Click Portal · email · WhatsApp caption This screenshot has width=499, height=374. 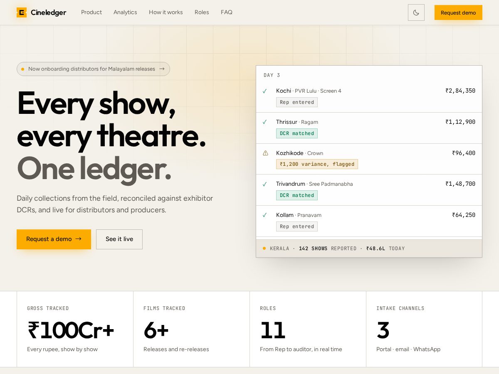pyautogui.click(x=408, y=349)
